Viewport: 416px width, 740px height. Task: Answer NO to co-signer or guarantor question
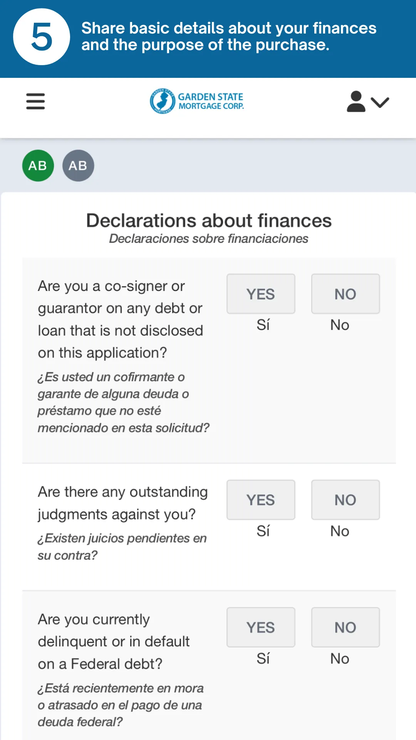[x=345, y=294]
